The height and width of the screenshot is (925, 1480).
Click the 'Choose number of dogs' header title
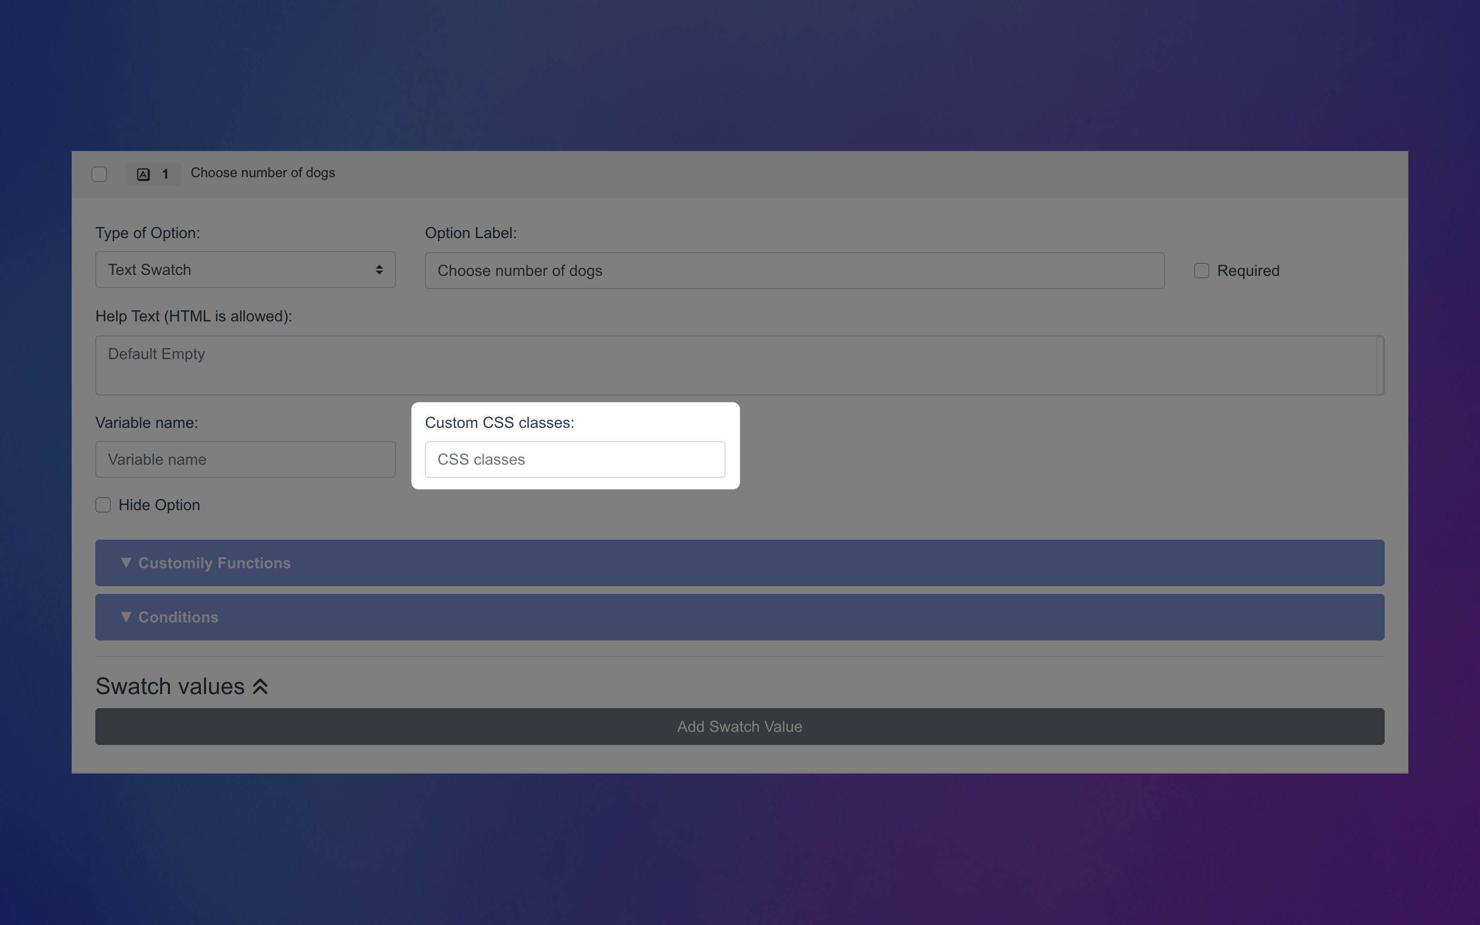263,173
